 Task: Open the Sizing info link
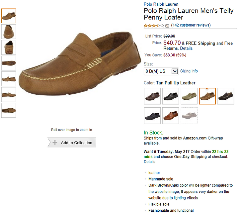(189, 71)
